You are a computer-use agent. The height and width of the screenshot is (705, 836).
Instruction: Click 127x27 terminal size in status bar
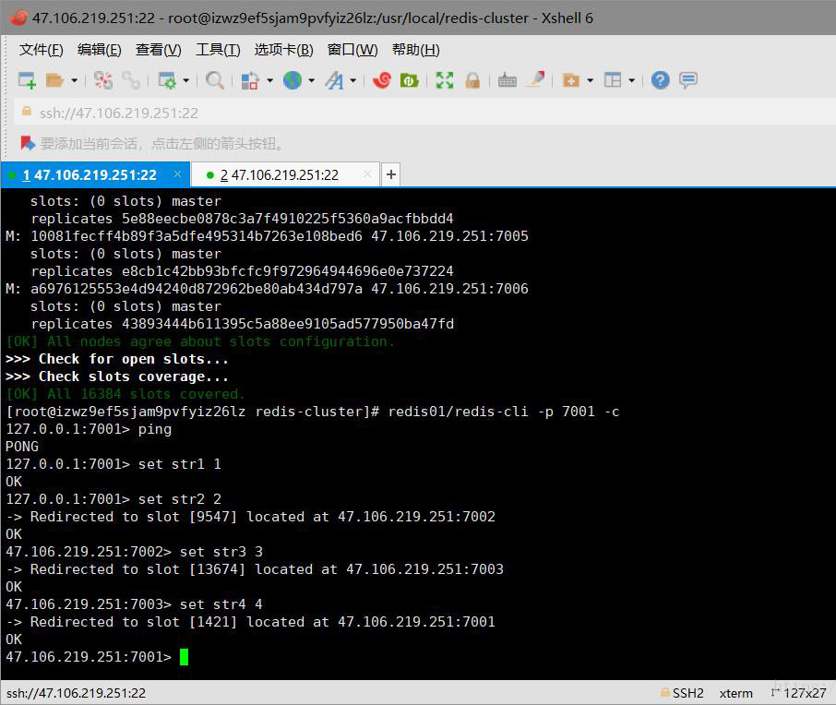click(805, 693)
